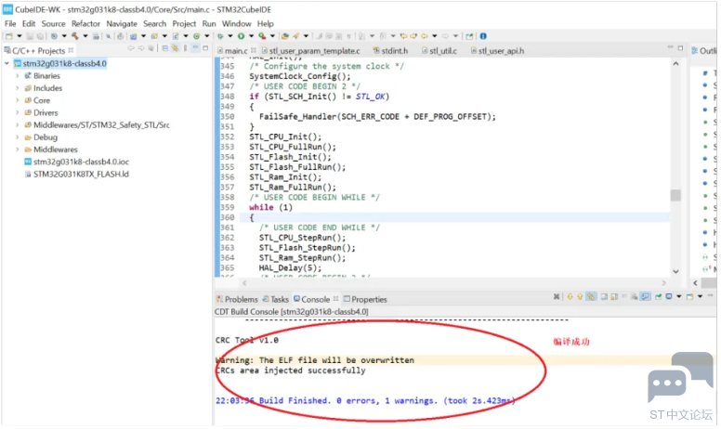Viewport: 721px width, 429px height.
Task: Open the Help menu
Action: pos(265,23)
